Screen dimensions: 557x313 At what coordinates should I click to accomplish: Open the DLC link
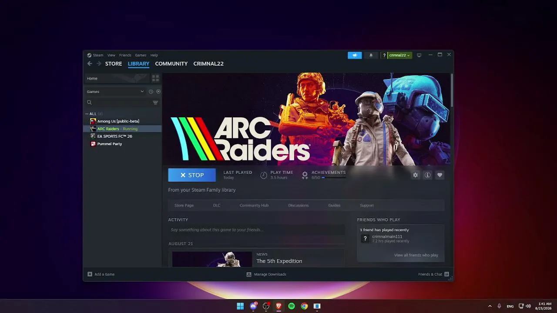217,205
